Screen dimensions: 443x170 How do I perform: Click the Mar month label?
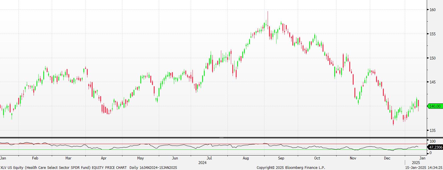click(x=68, y=158)
